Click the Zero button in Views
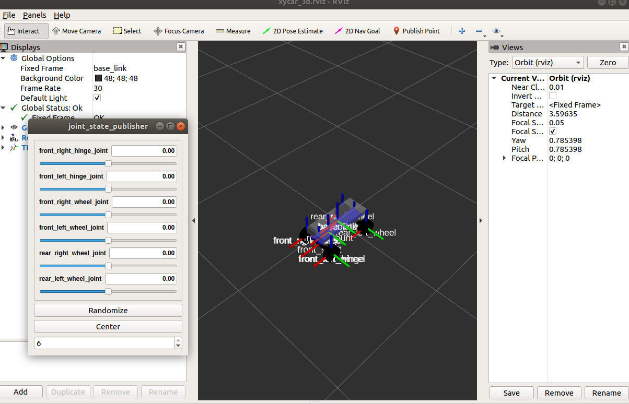The height and width of the screenshot is (404, 629). 608,63
